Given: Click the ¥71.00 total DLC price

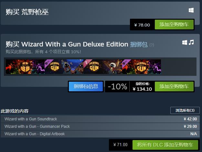Looking at the screenshot, I should (x=121, y=145).
